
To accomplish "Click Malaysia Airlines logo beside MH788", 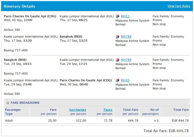I will click(x=117, y=36).
